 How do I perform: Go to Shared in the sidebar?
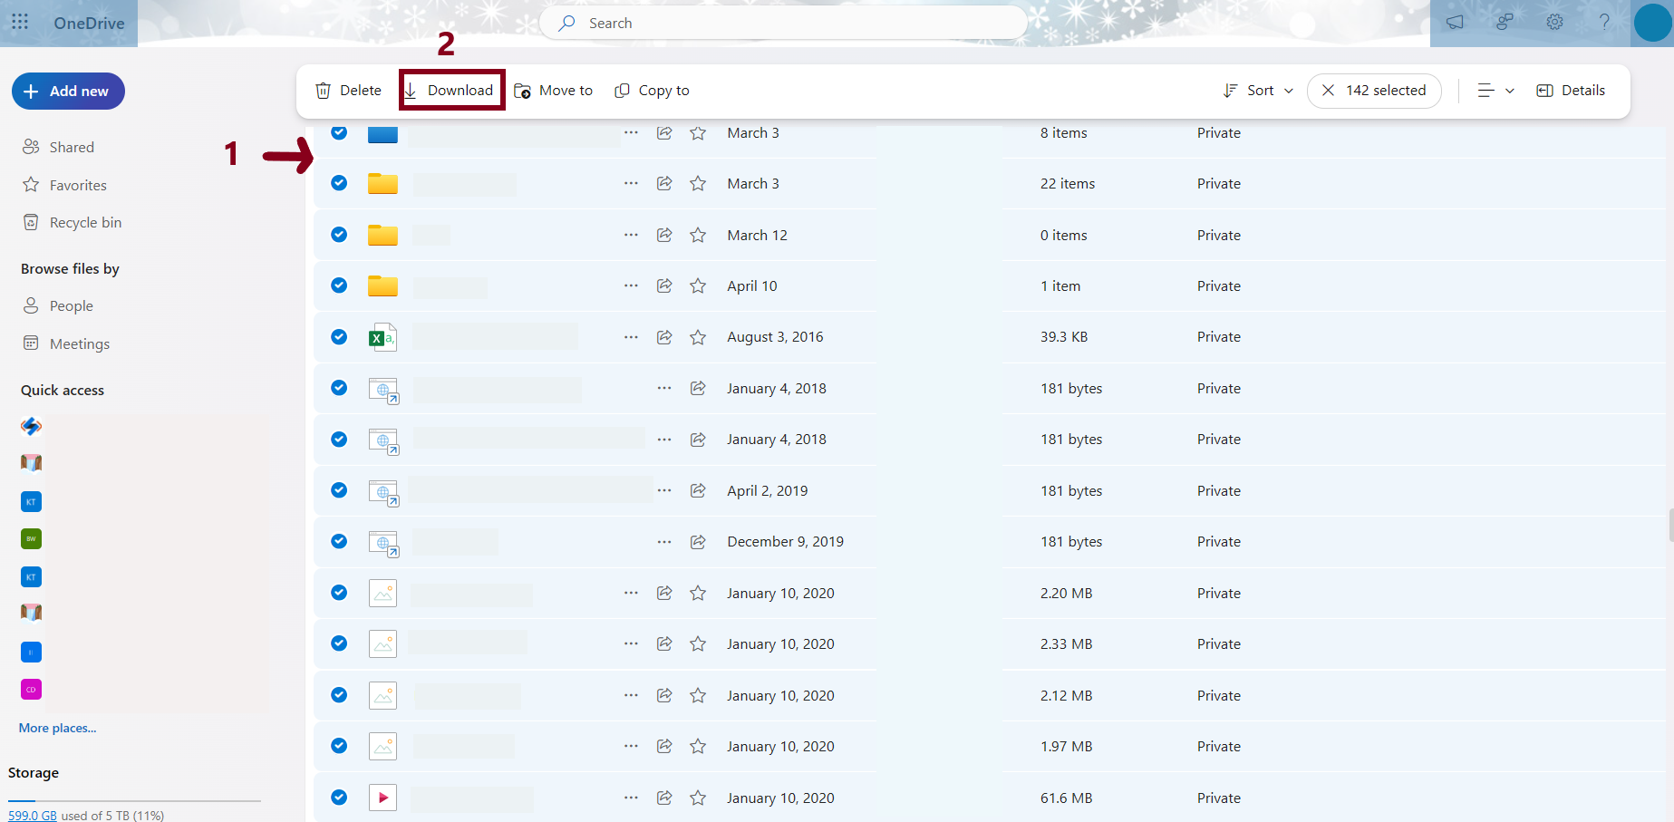[x=72, y=148]
